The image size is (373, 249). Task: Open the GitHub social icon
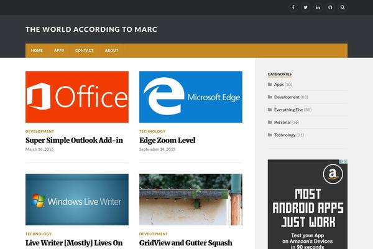[x=330, y=7]
